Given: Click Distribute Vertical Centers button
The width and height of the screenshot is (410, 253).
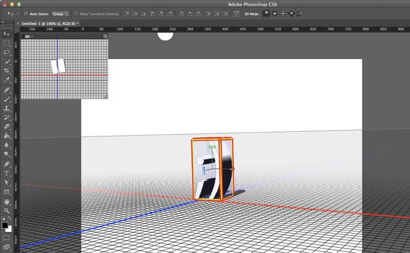Looking at the screenshot, I should [190, 13].
